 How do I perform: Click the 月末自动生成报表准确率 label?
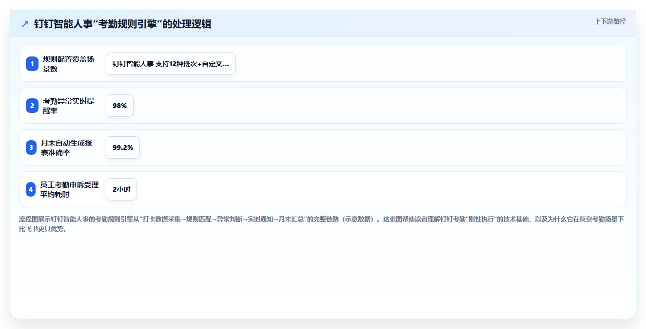[67, 147]
